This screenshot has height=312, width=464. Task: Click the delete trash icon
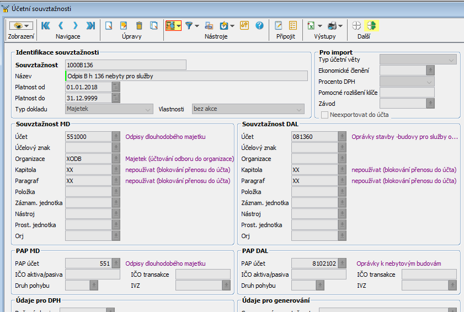[139, 25]
